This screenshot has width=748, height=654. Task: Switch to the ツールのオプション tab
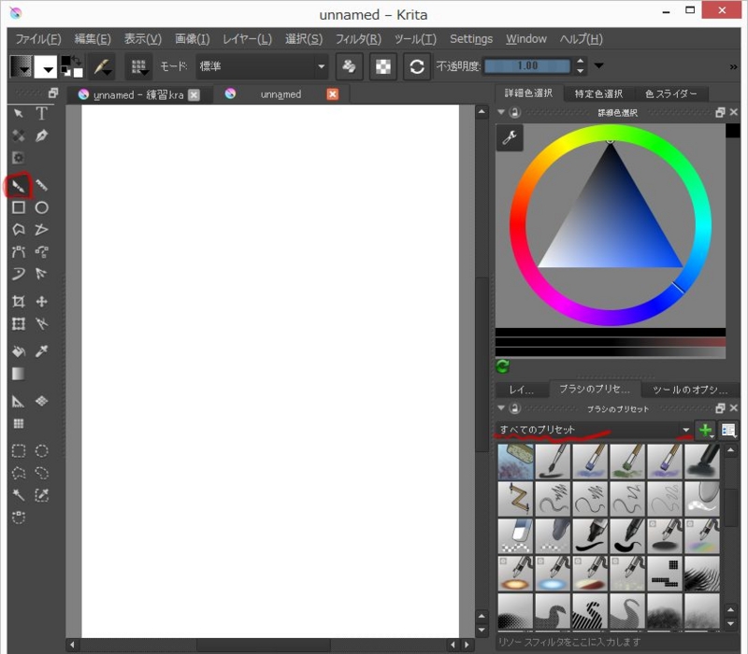click(x=689, y=390)
